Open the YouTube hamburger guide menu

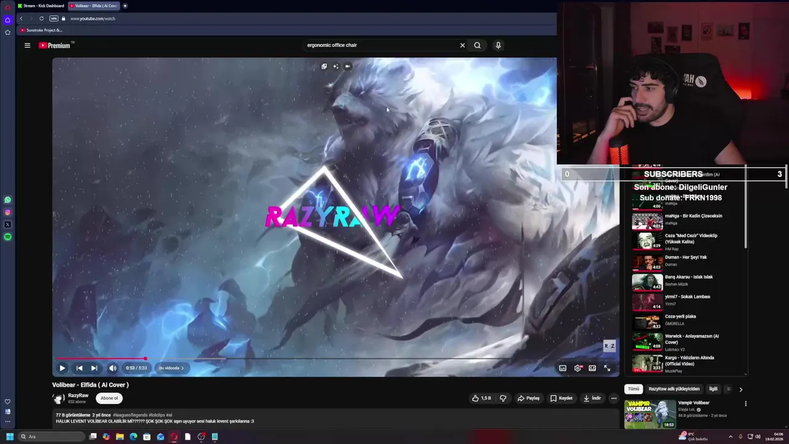(27, 45)
